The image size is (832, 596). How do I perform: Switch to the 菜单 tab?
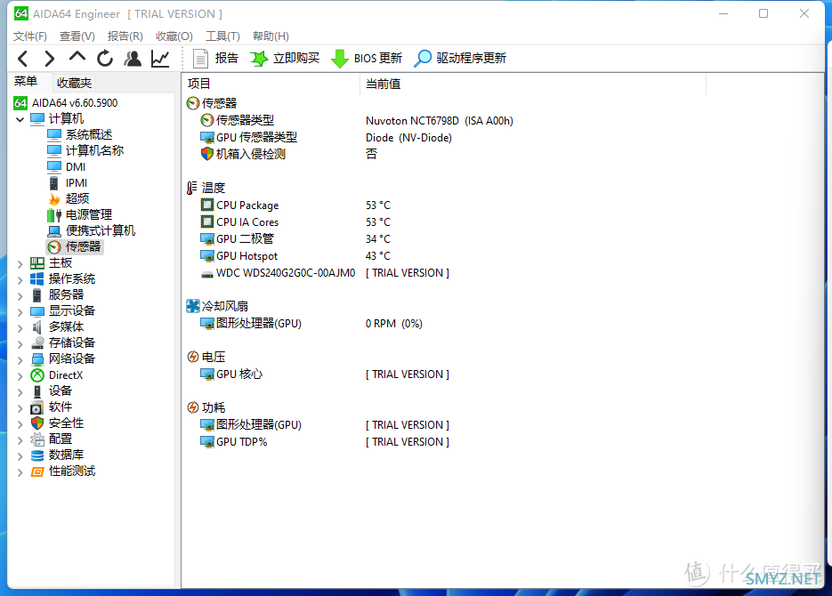click(x=26, y=81)
